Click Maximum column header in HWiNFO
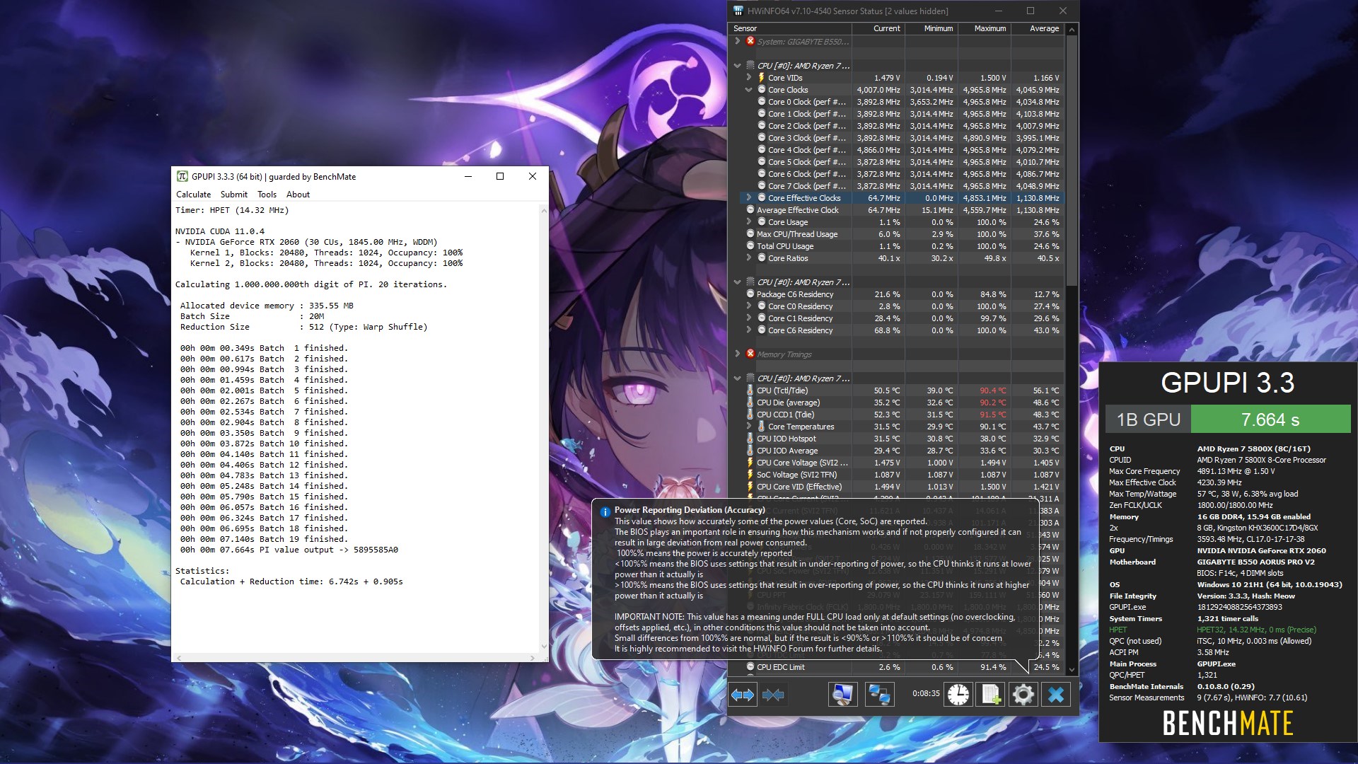Screen dimensions: 1358x764 pyautogui.click(x=984, y=28)
